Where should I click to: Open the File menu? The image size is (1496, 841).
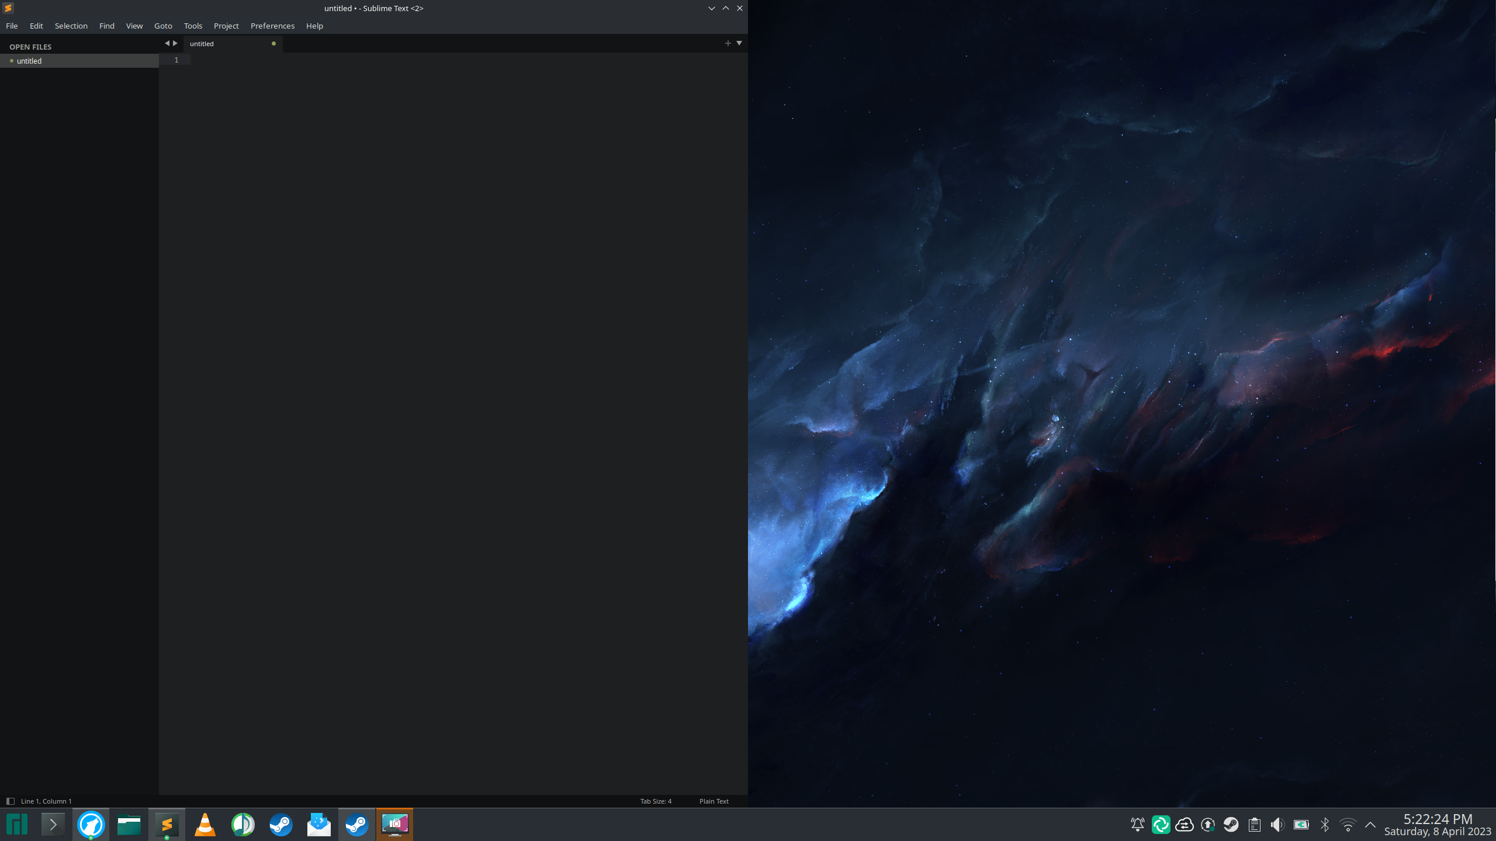point(12,26)
